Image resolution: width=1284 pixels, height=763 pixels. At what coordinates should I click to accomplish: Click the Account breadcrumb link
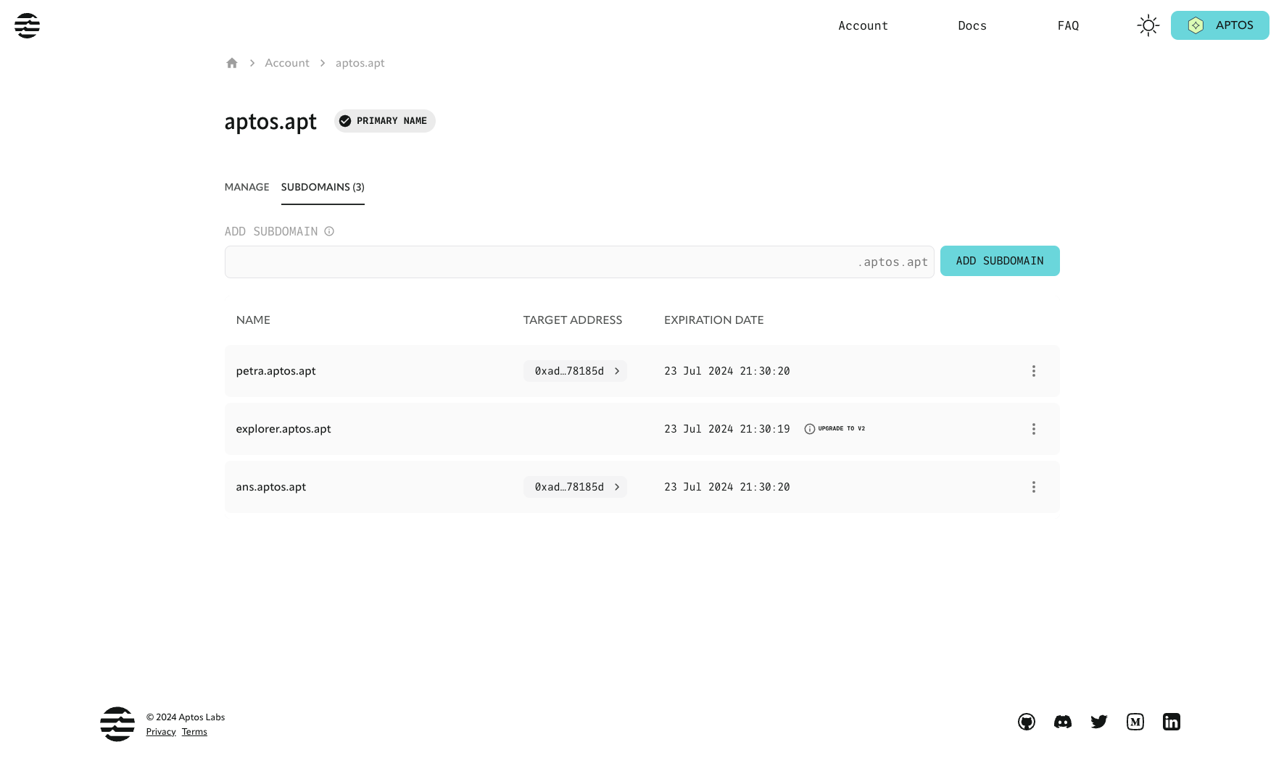point(287,63)
